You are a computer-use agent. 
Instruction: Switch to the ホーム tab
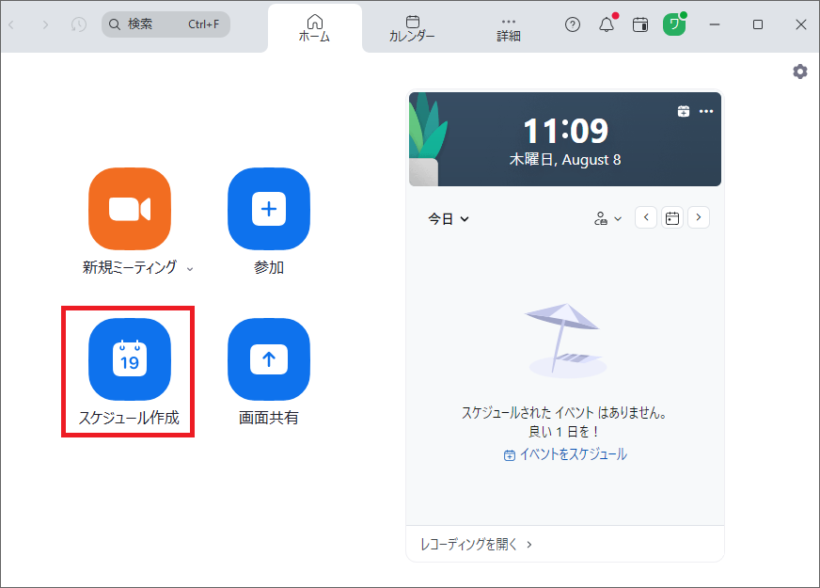pos(315,28)
